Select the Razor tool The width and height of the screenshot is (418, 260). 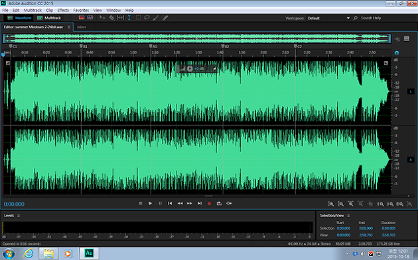(x=111, y=18)
